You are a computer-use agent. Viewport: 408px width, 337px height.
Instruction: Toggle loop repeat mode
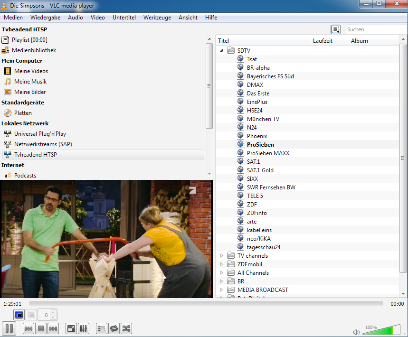[114, 328]
